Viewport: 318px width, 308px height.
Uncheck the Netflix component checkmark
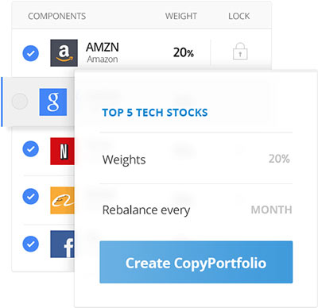[31, 148]
